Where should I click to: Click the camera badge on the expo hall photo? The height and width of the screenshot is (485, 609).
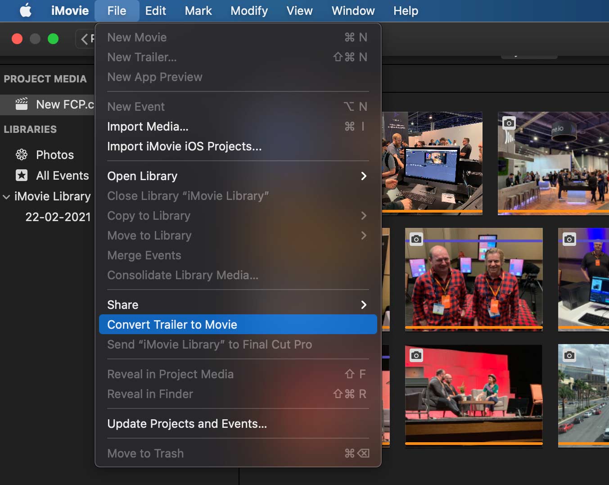pos(509,123)
